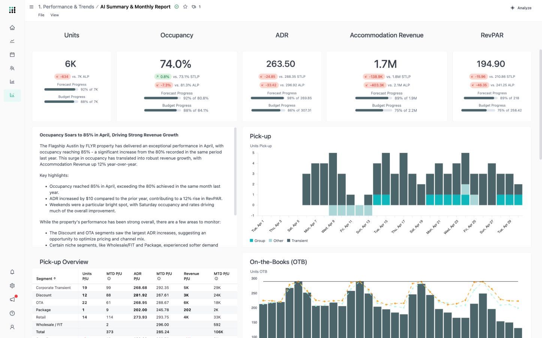The height and width of the screenshot is (338, 542).
Task: Open the calendar icon in sidebar
Action: point(12,55)
